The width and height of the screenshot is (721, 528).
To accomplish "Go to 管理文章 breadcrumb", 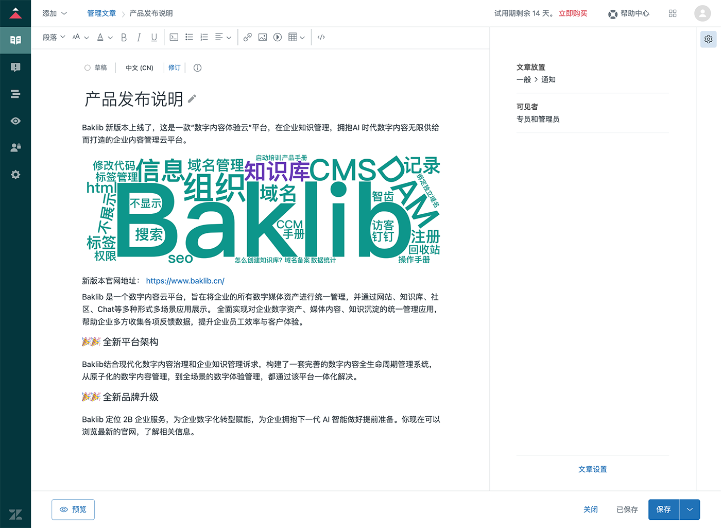I will 101,13.
